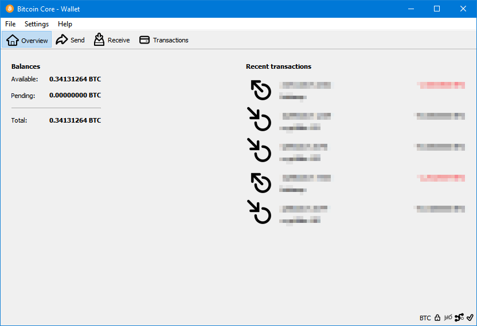The width and height of the screenshot is (477, 326).
Task: Open the Settings menu
Action: point(37,24)
